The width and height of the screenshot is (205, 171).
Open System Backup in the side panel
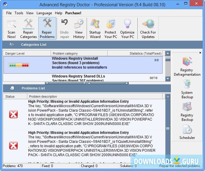pos(187,89)
